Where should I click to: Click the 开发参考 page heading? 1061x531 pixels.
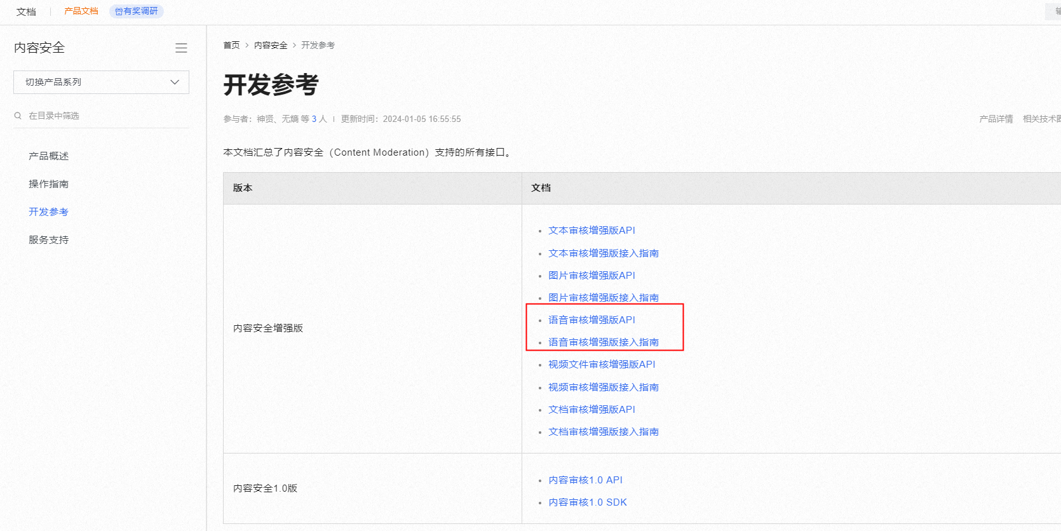271,84
